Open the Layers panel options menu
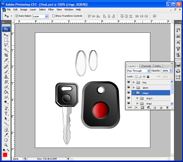Image resolution: width=183 pixels, height=162 pixels. (172, 67)
